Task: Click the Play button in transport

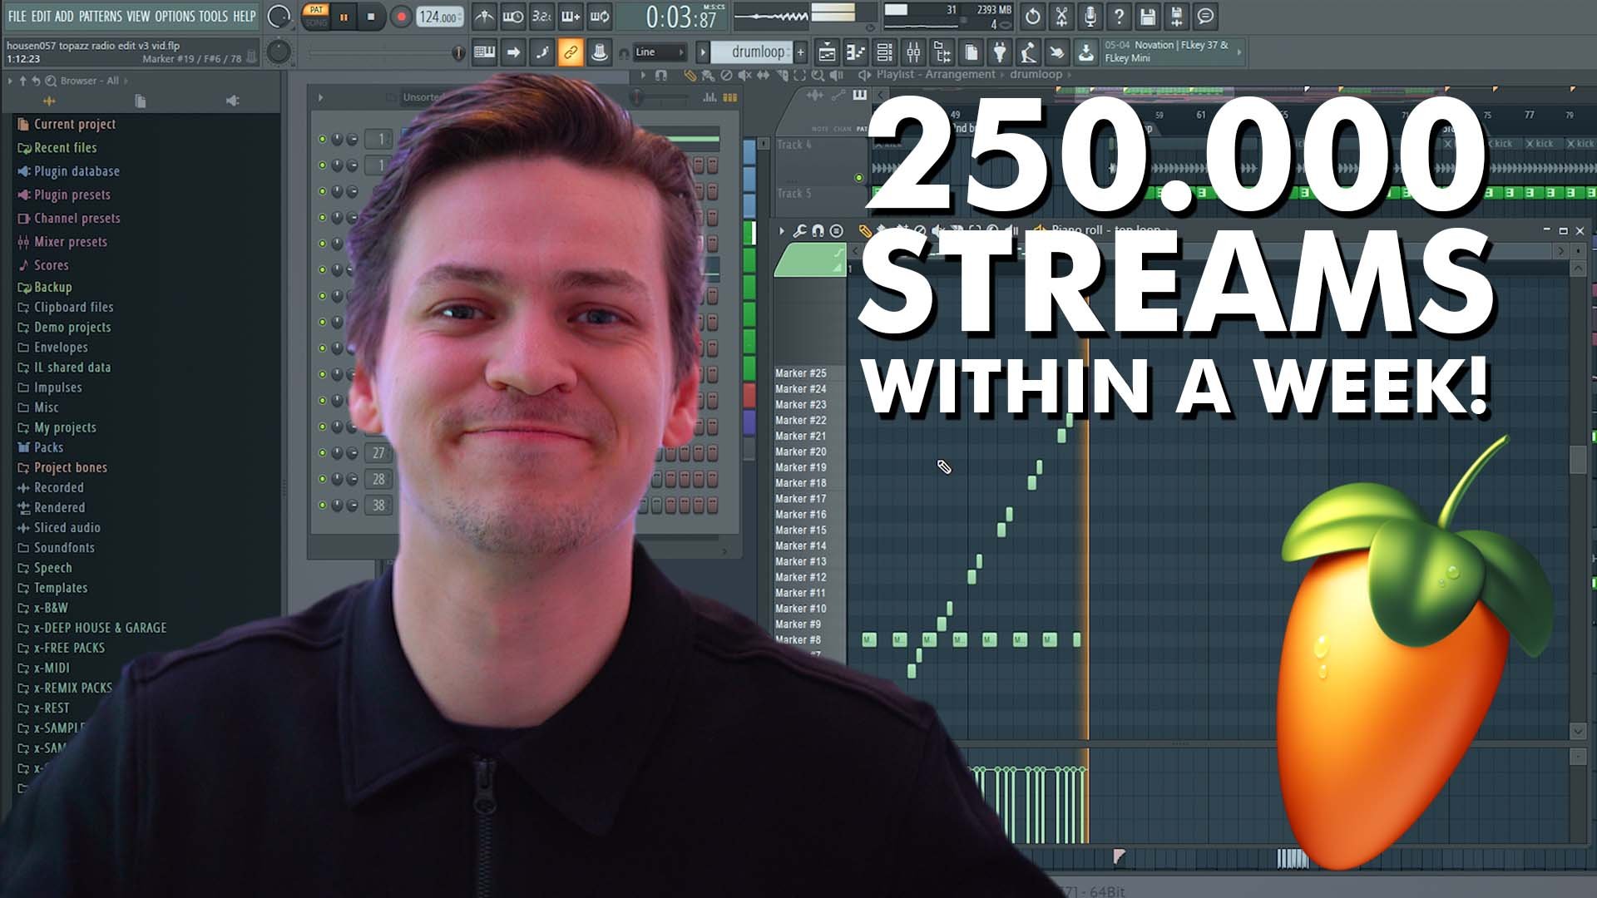Action: point(344,15)
